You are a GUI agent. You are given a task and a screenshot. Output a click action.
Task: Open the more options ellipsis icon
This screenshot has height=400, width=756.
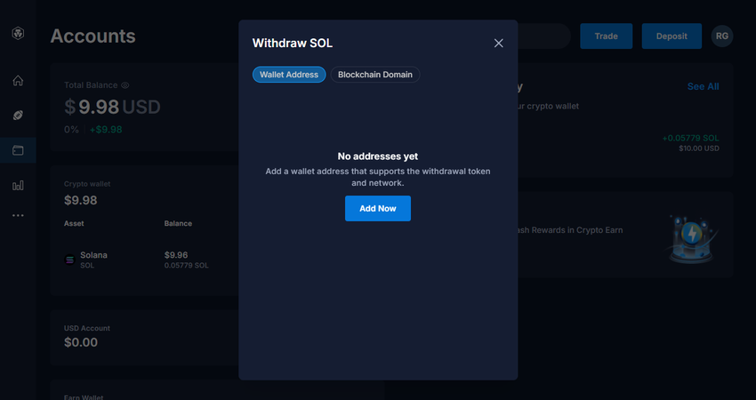pyautogui.click(x=18, y=215)
